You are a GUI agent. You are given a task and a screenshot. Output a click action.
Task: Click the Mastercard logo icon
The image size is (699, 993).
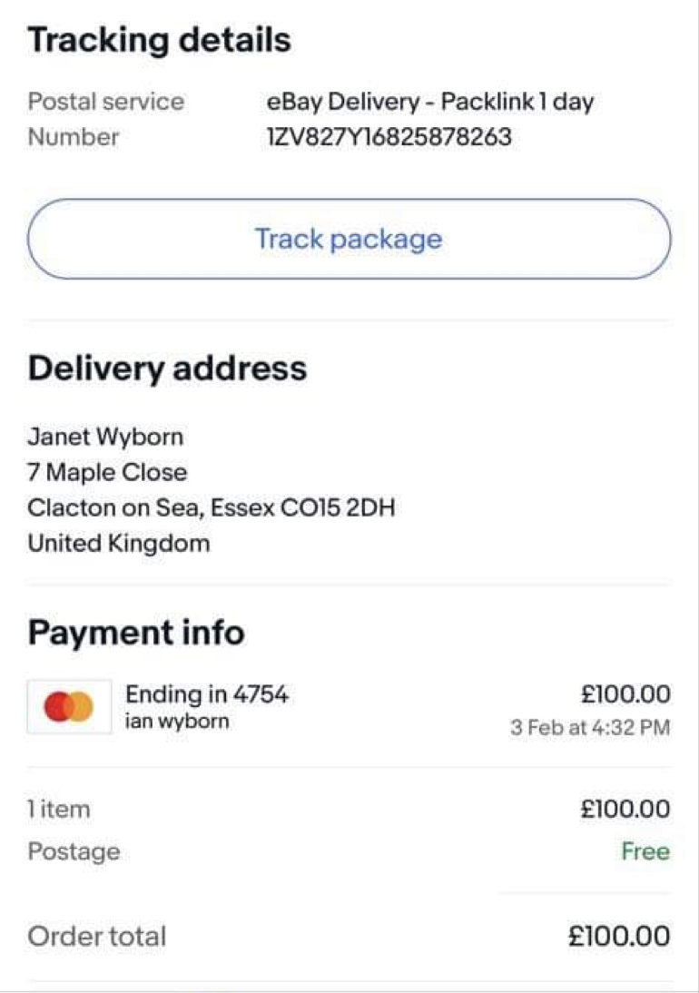69,707
